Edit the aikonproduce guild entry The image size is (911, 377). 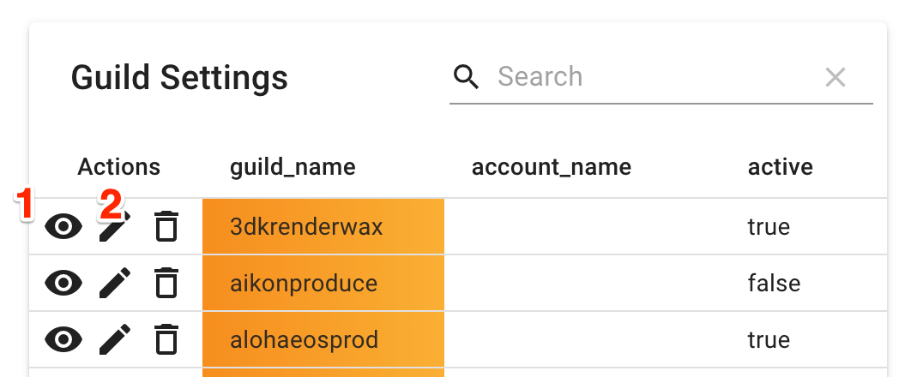115,283
